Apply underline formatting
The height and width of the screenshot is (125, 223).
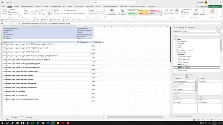30,14
